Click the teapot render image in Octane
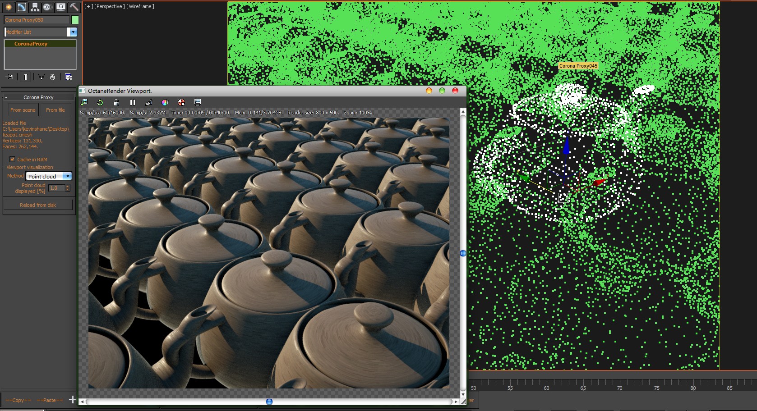Image resolution: width=757 pixels, height=411 pixels. tap(269, 253)
